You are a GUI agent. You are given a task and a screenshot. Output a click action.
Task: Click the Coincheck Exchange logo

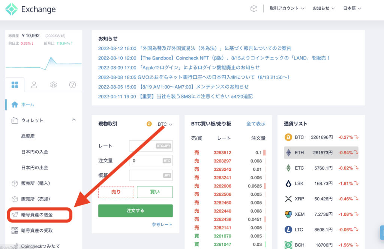[30, 9]
